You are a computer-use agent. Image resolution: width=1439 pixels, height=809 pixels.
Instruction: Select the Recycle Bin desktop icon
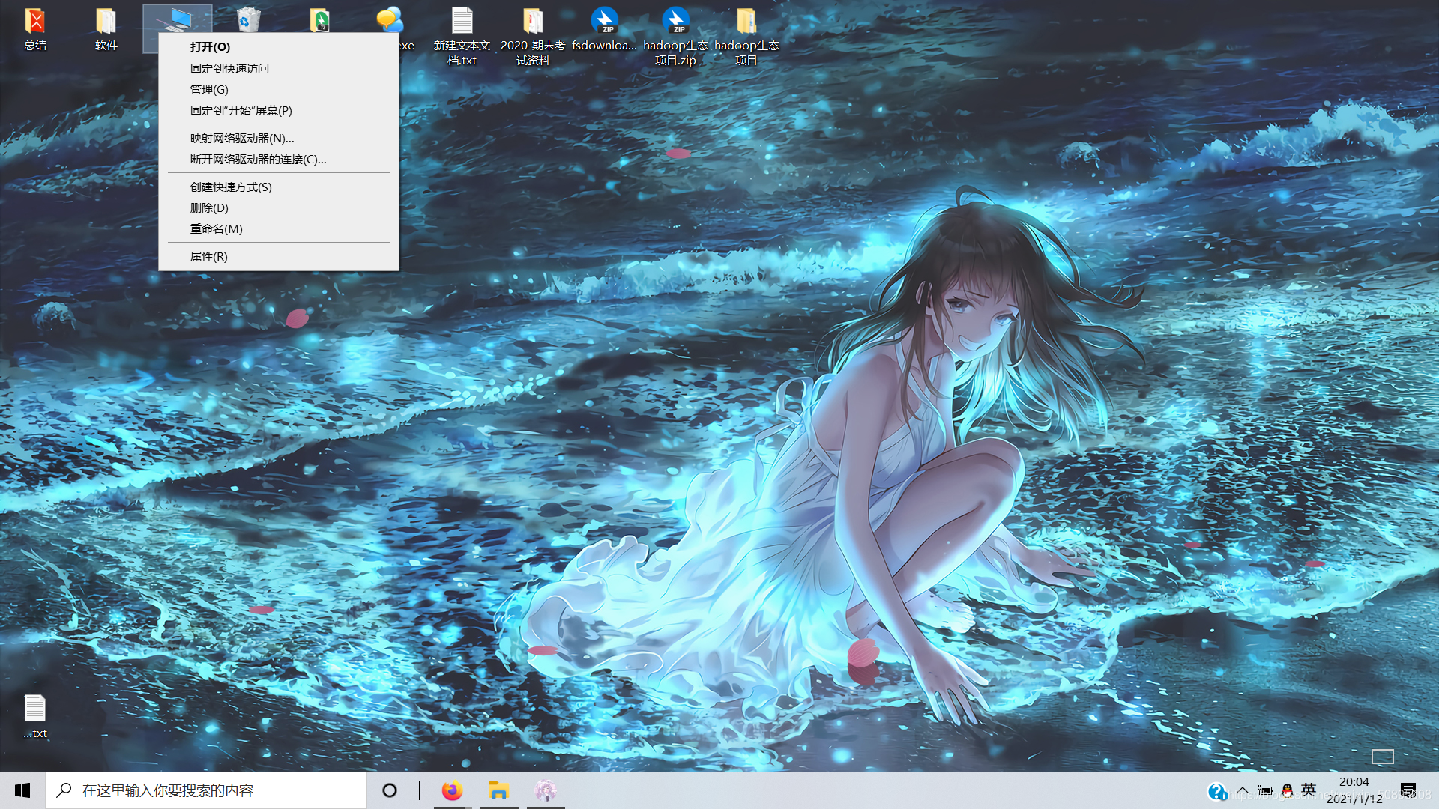pyautogui.click(x=248, y=19)
